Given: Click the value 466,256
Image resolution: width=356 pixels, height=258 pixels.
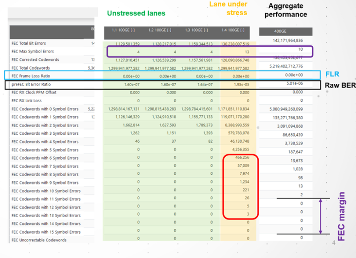Looking at the screenshot, I should coord(242,157).
